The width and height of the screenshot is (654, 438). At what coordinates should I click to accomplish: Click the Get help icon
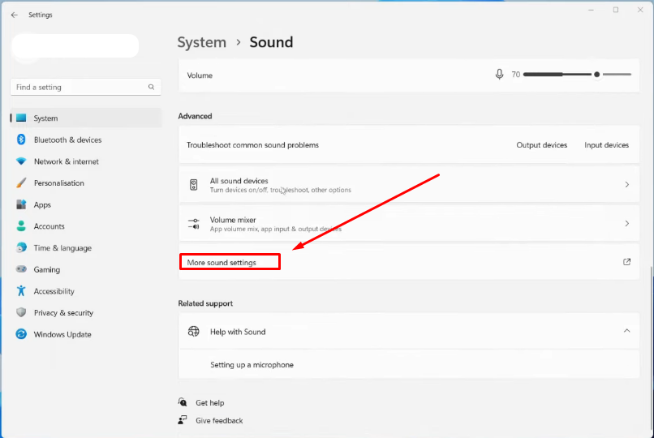coord(183,402)
